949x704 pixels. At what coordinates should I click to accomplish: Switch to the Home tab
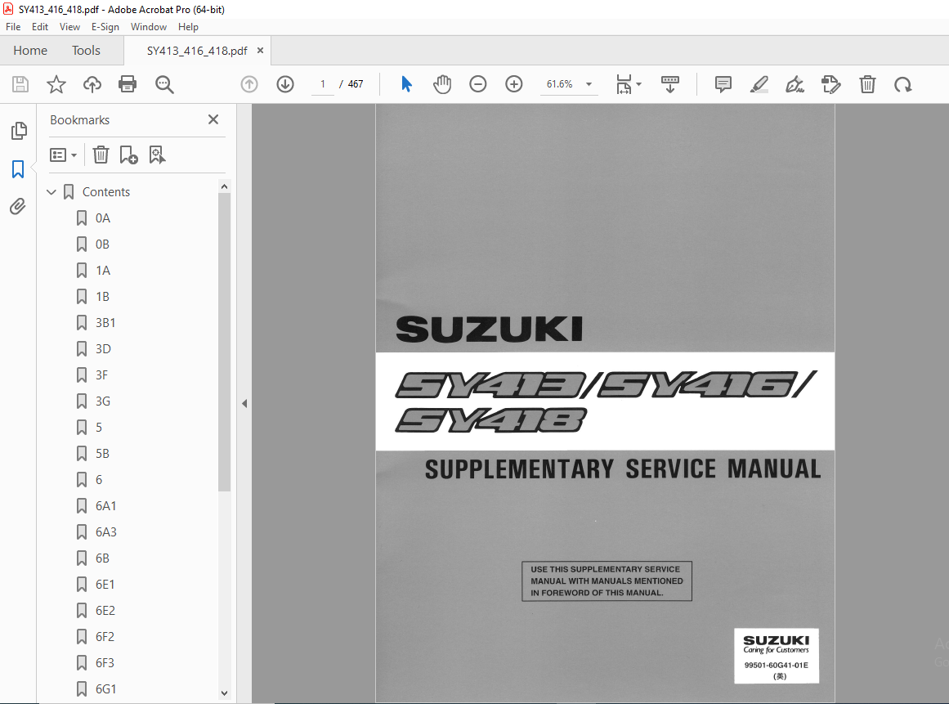click(x=30, y=50)
